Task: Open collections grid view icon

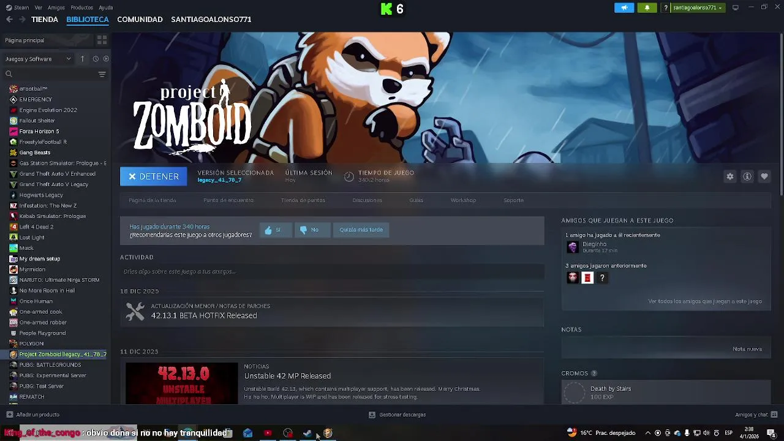Action: pos(102,40)
